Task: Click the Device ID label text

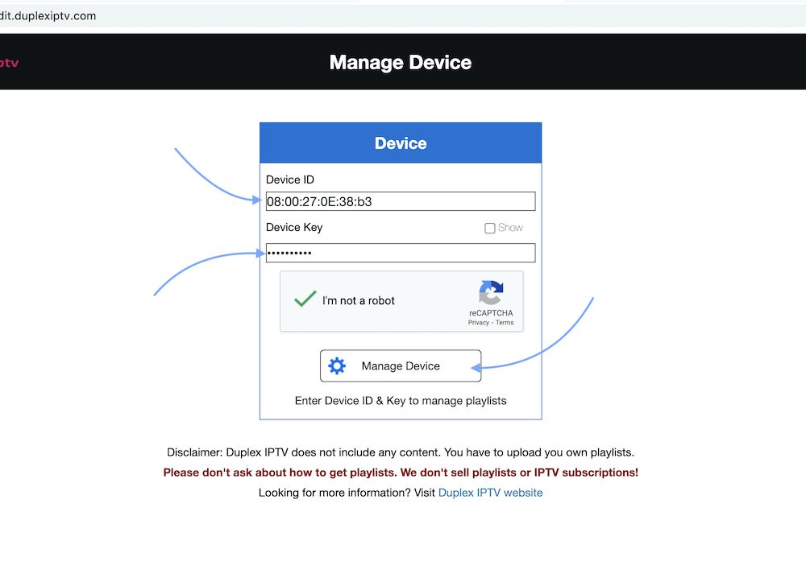Action: (x=290, y=180)
